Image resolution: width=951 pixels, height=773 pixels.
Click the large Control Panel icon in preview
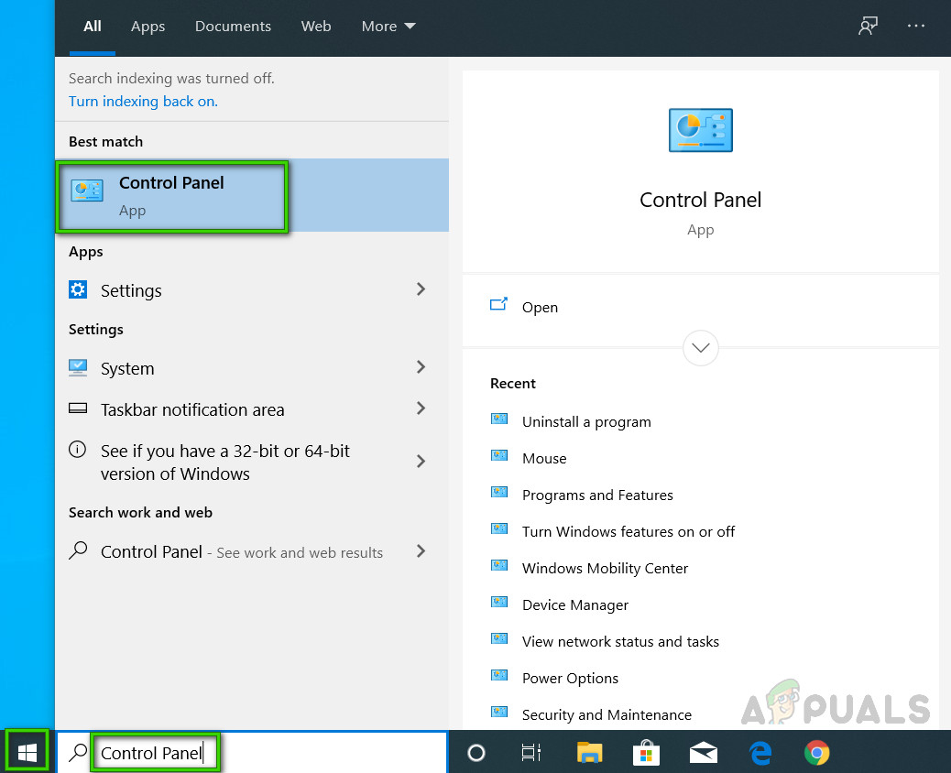click(x=701, y=130)
